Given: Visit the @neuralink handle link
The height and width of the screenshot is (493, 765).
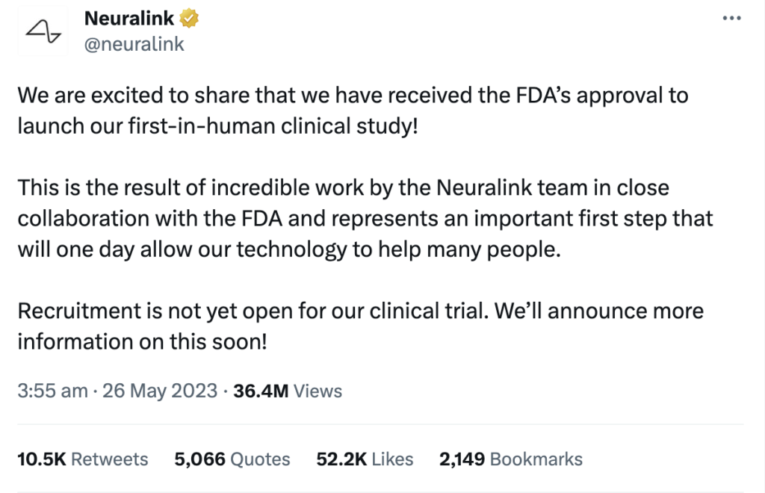Looking at the screenshot, I should [134, 44].
